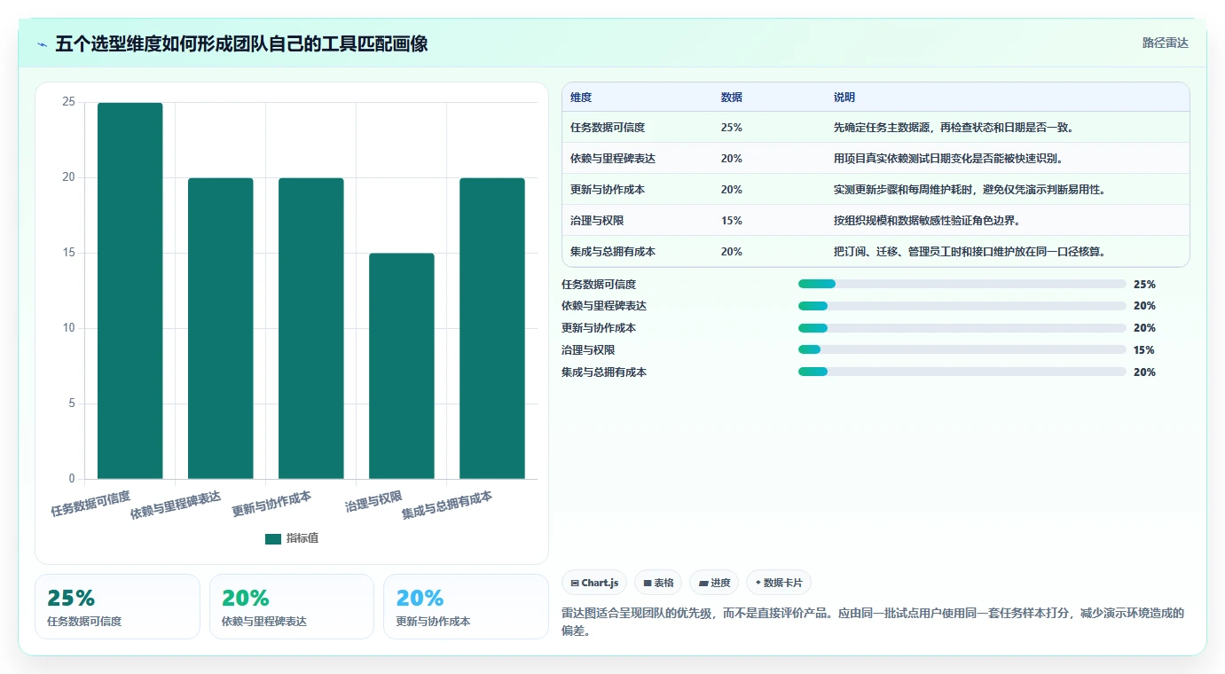
Task: Click the 依赖与里程碑表达 bar in the chart
Action: point(221,328)
